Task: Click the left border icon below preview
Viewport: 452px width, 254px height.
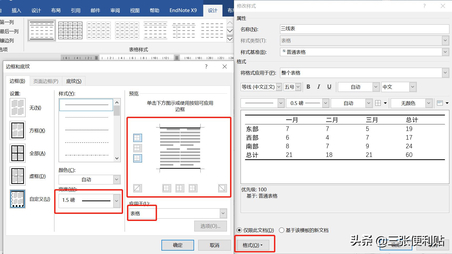Action: (x=166, y=188)
